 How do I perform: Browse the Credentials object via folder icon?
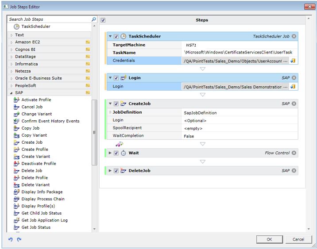click(293, 61)
